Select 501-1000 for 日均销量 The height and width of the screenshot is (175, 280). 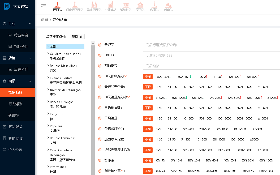click(x=205, y=118)
